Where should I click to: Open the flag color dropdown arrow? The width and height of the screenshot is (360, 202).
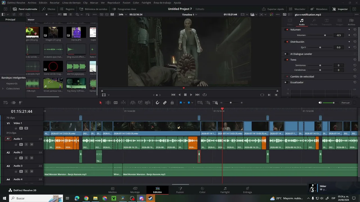pos(184,103)
